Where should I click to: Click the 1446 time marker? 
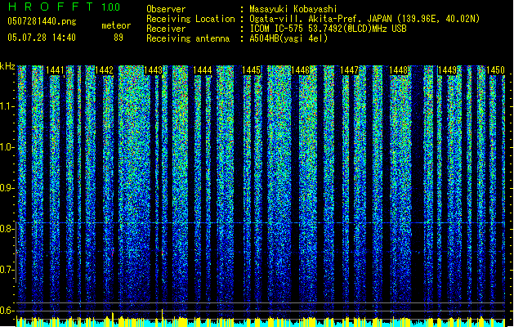pyautogui.click(x=300, y=70)
